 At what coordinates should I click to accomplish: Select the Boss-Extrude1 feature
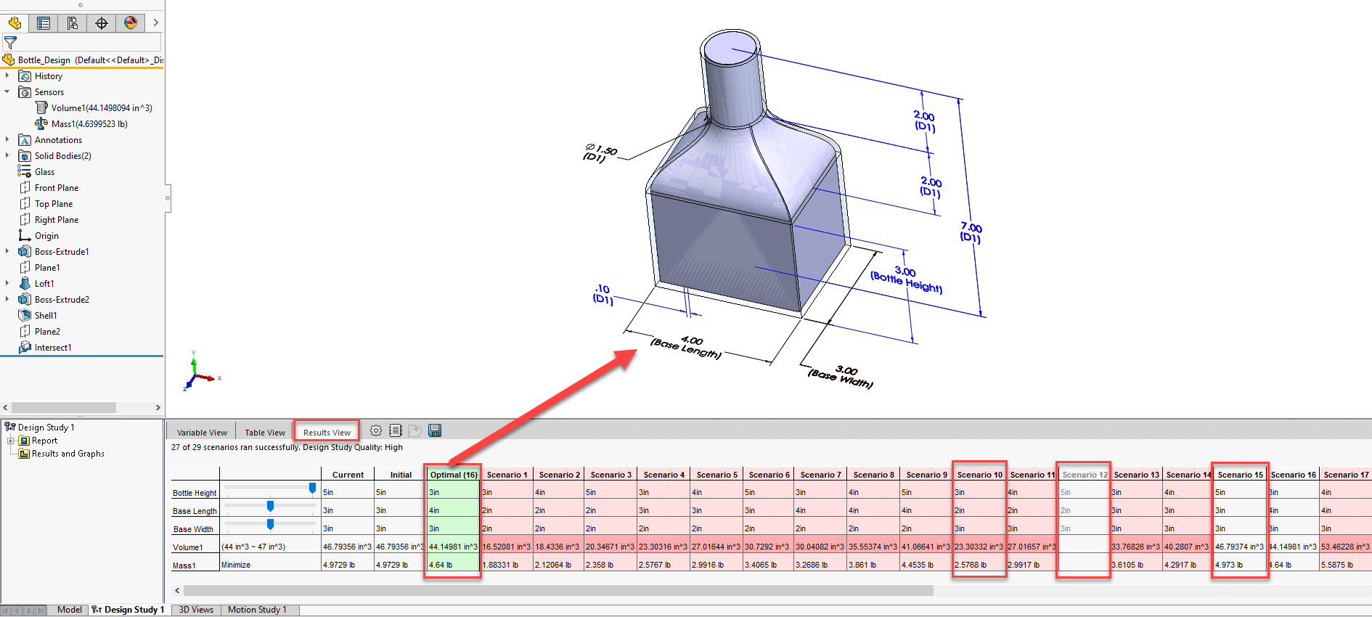pyautogui.click(x=61, y=252)
